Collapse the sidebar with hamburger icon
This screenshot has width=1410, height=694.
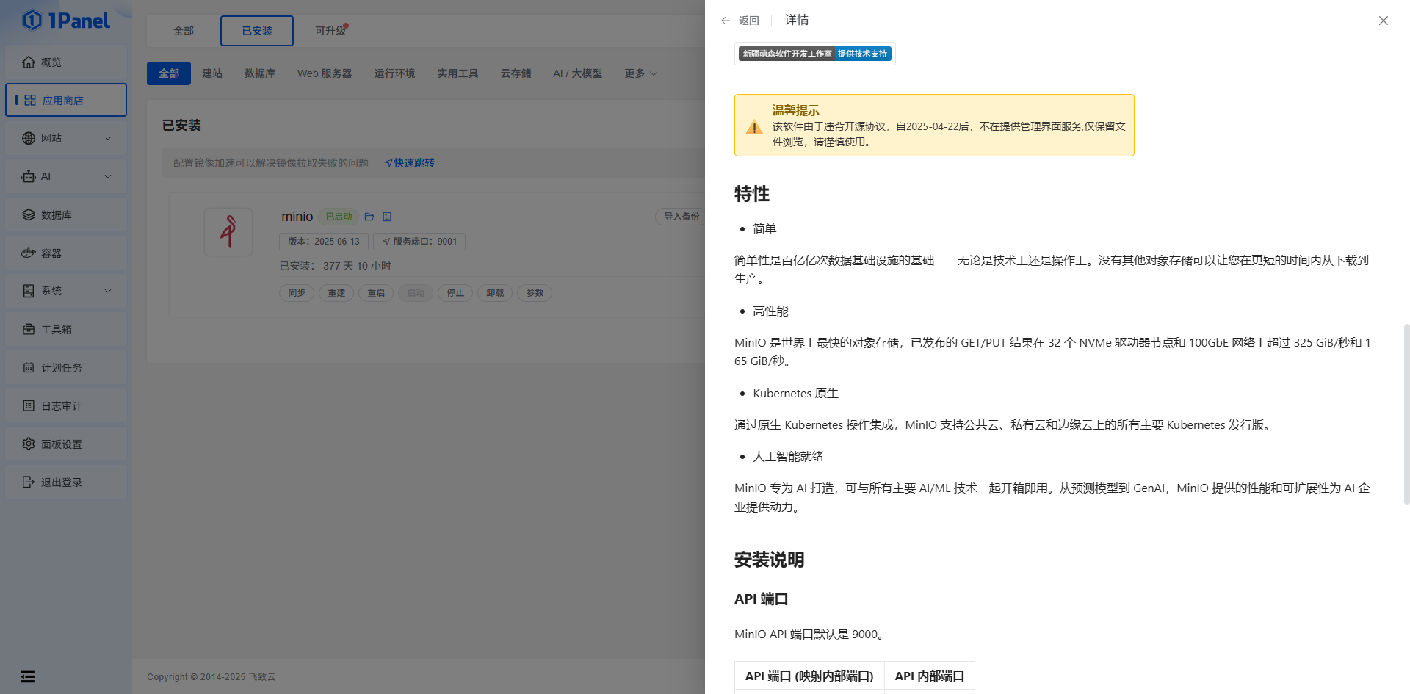coord(27,676)
